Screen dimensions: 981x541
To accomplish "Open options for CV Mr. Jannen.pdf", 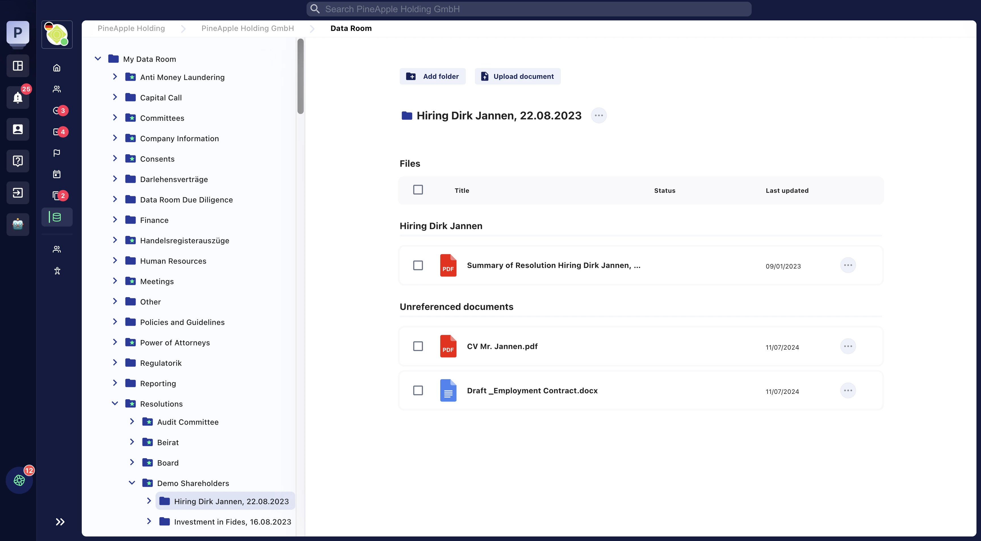I will click(848, 346).
